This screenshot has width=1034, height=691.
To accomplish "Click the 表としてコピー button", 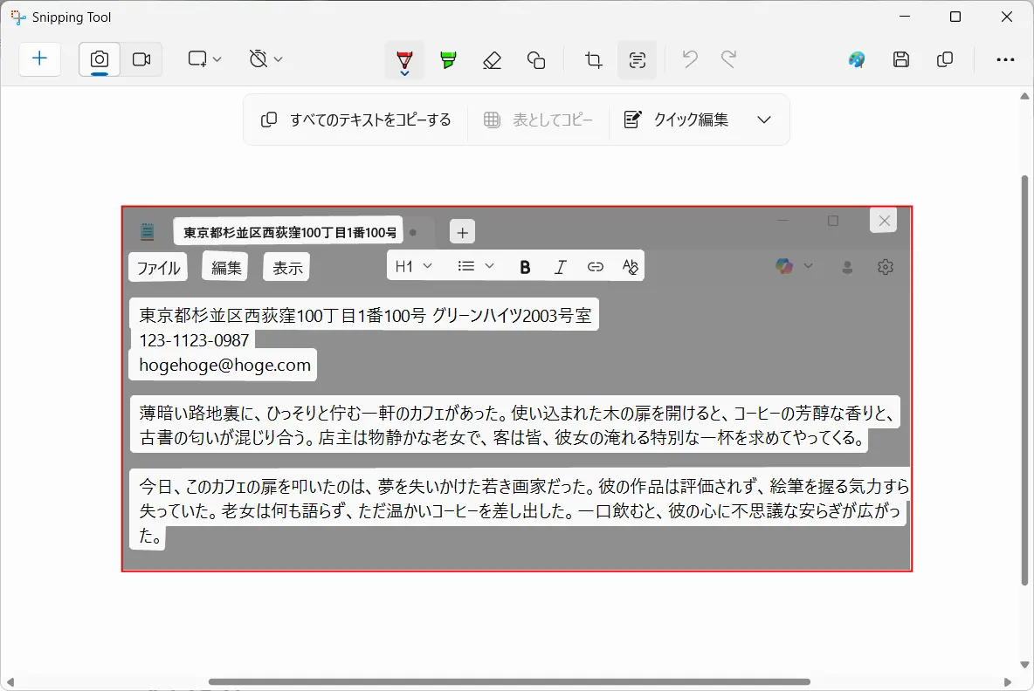I will [x=538, y=120].
